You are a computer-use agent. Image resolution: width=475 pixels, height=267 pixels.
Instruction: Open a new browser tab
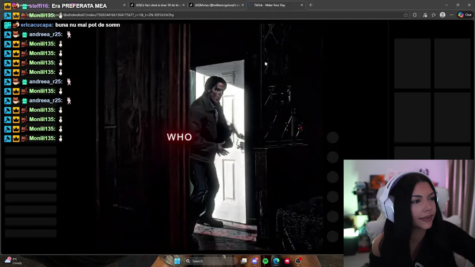[311, 5]
